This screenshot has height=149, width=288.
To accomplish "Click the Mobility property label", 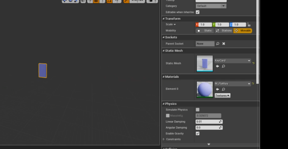I will click(171, 31).
